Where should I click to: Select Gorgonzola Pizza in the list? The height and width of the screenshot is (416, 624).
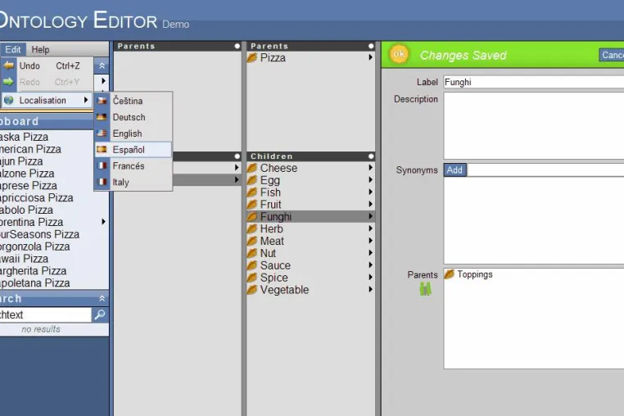point(34,246)
